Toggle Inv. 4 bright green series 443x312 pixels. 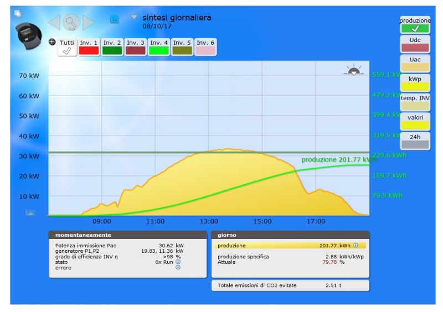159,47
